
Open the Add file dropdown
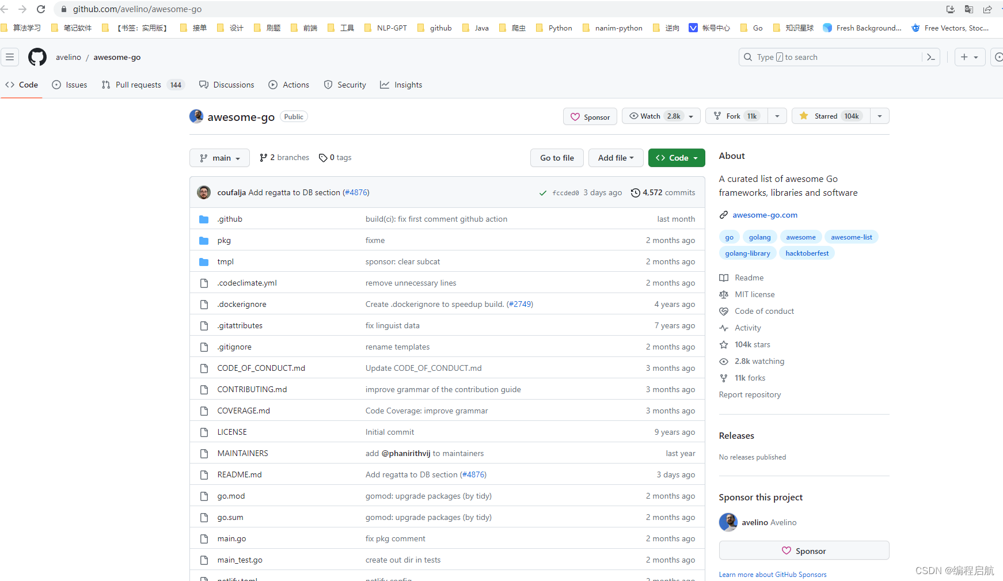616,158
